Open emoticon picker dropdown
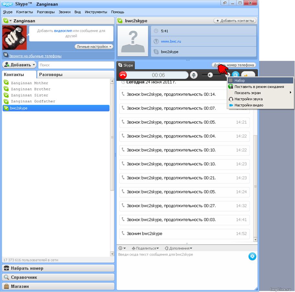This screenshot has width=295, height=292. [122, 248]
